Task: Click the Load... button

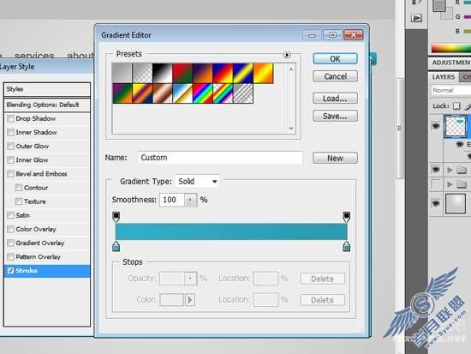Action: pos(335,99)
